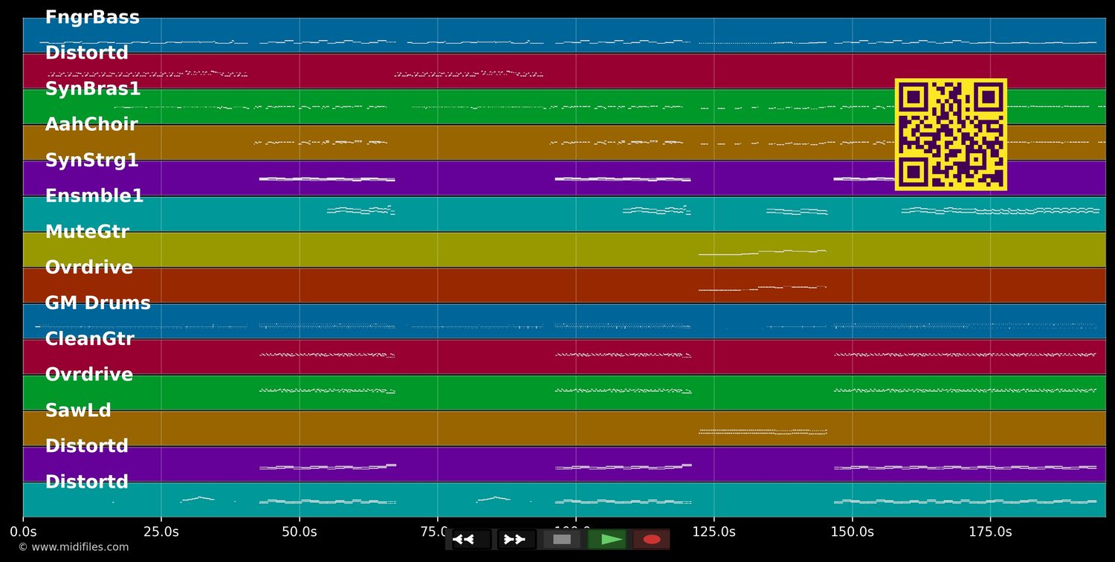
Task: Select the CleanGtr track label
Action: pyautogui.click(x=90, y=339)
